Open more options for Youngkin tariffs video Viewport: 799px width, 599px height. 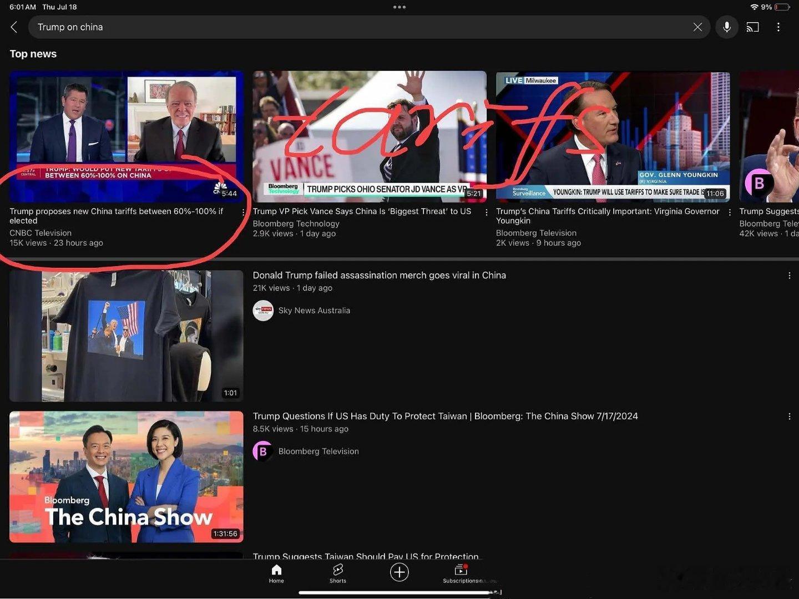(x=730, y=212)
